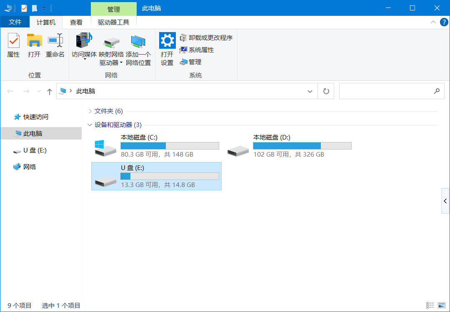Click the C: drive capacity bar

click(170, 146)
